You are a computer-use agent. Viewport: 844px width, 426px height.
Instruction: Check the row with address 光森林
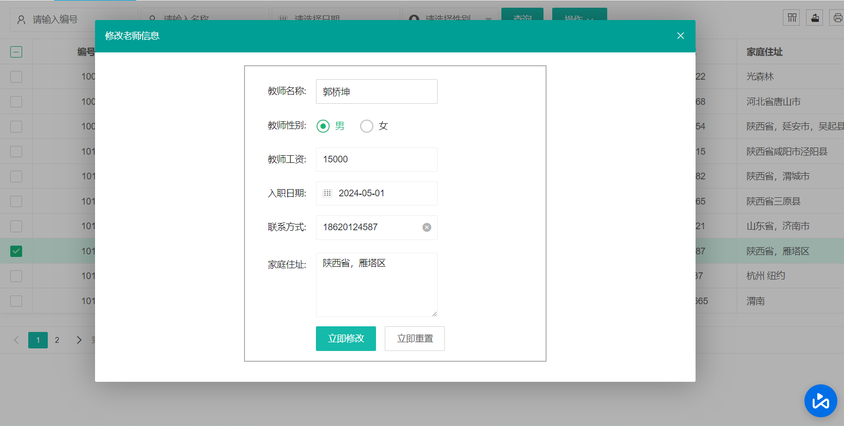pos(16,77)
